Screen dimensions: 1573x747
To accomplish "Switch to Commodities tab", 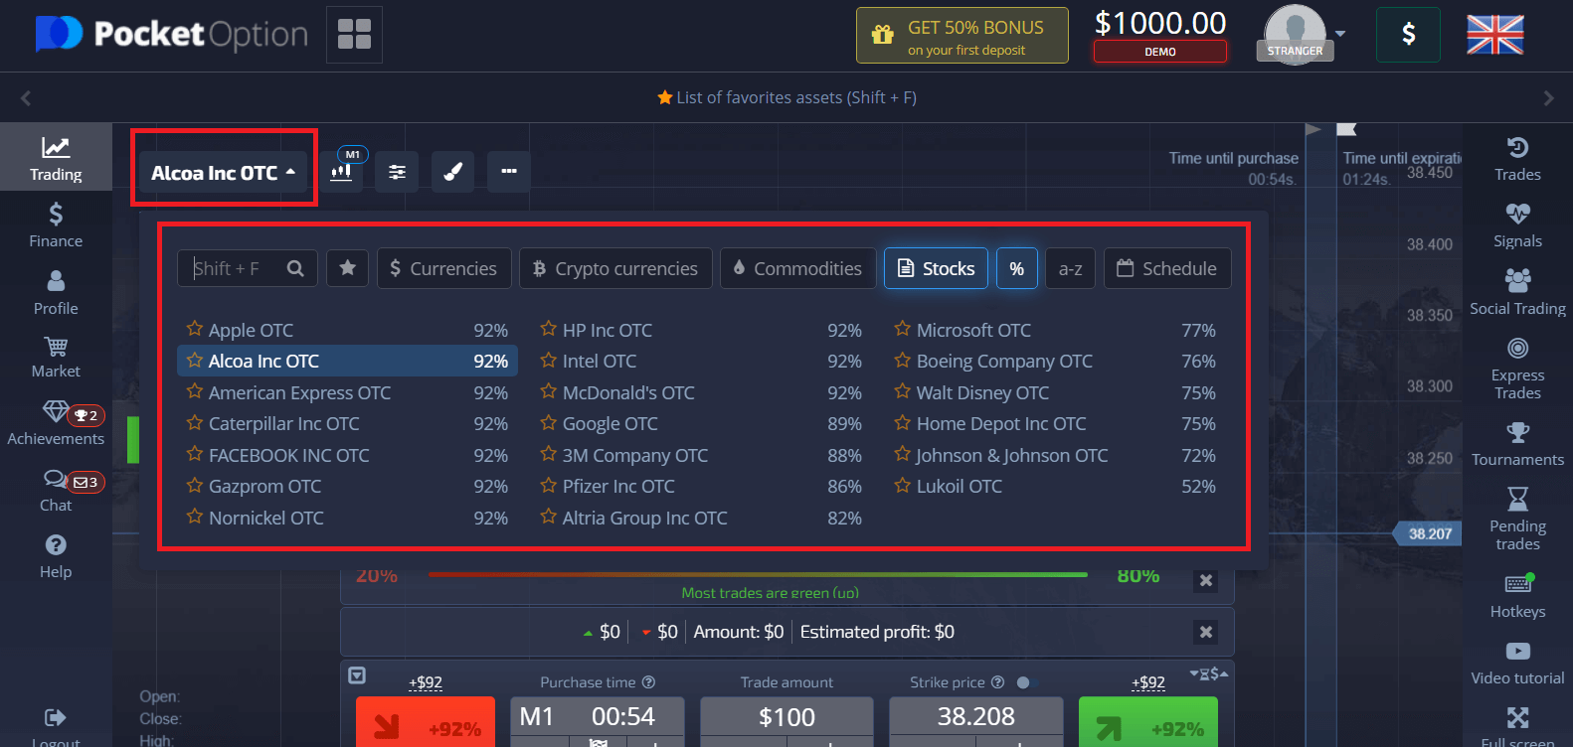I will [798, 268].
